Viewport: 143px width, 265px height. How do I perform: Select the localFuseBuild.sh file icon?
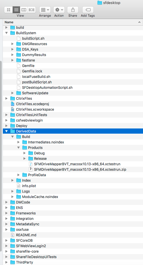[x=19, y=76]
